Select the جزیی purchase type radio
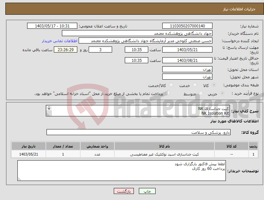The image size is (264, 200). [222, 93]
